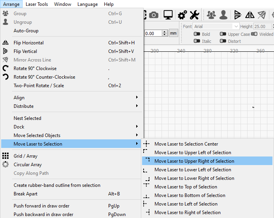The height and width of the screenshot is (218, 274).
Task: Toggle the Distort text switch
Action: pos(223,41)
